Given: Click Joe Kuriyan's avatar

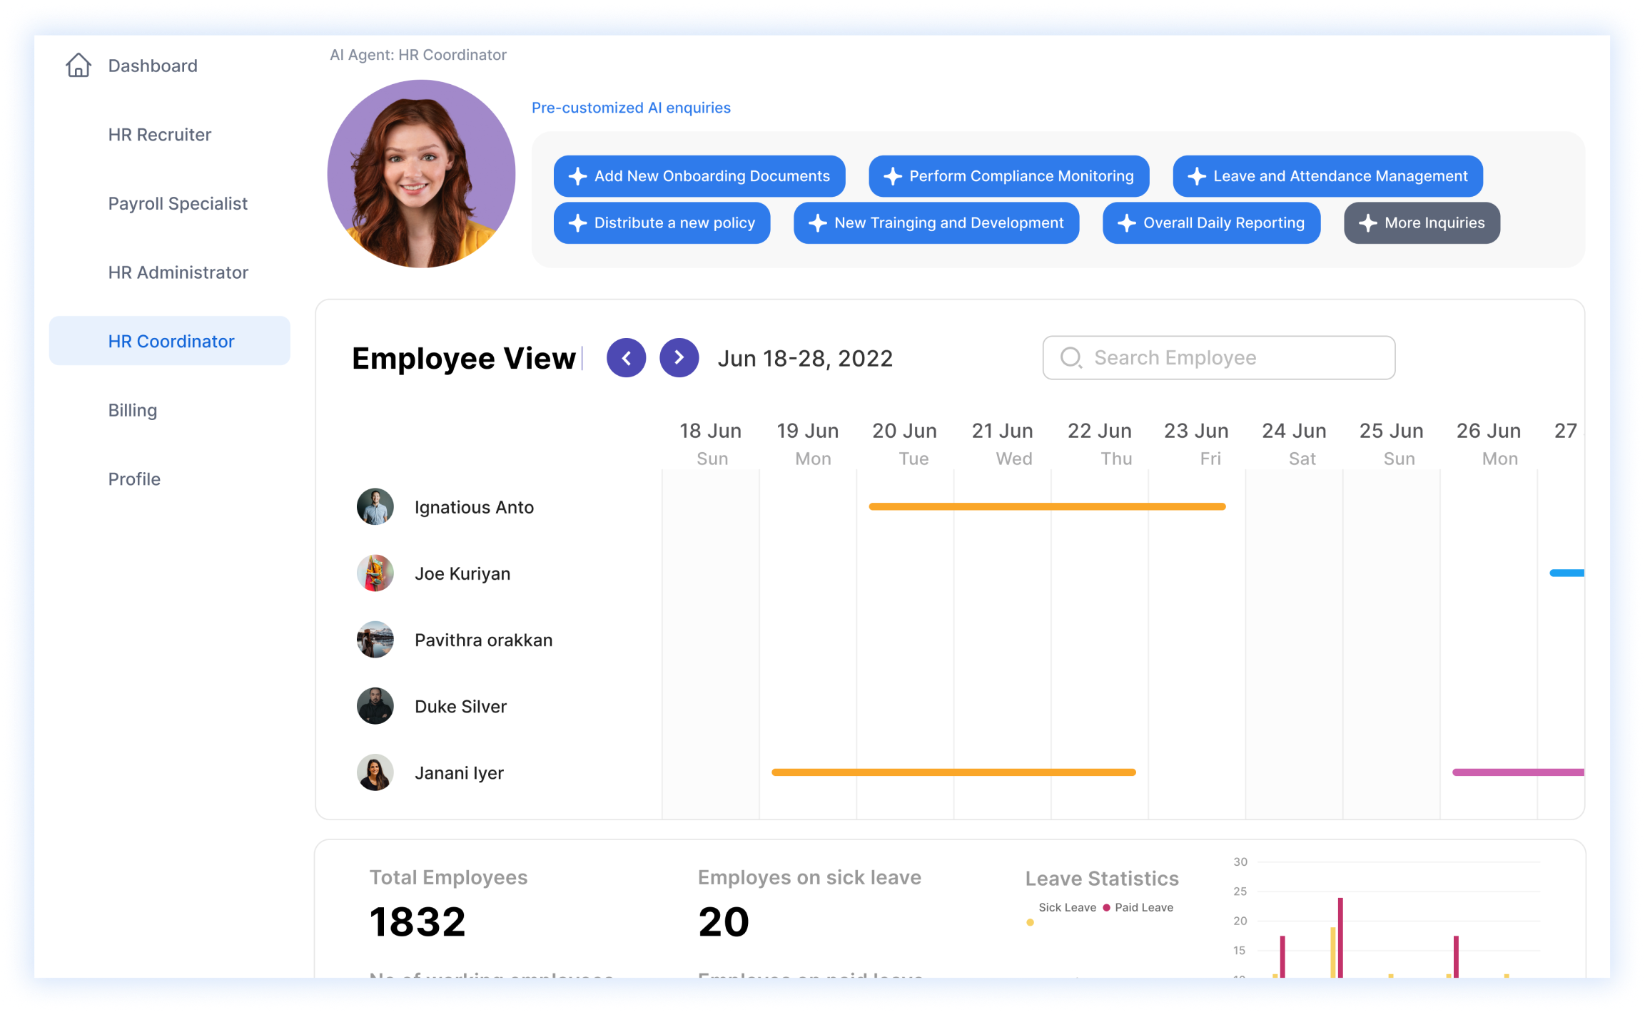Looking at the screenshot, I should click(x=375, y=573).
